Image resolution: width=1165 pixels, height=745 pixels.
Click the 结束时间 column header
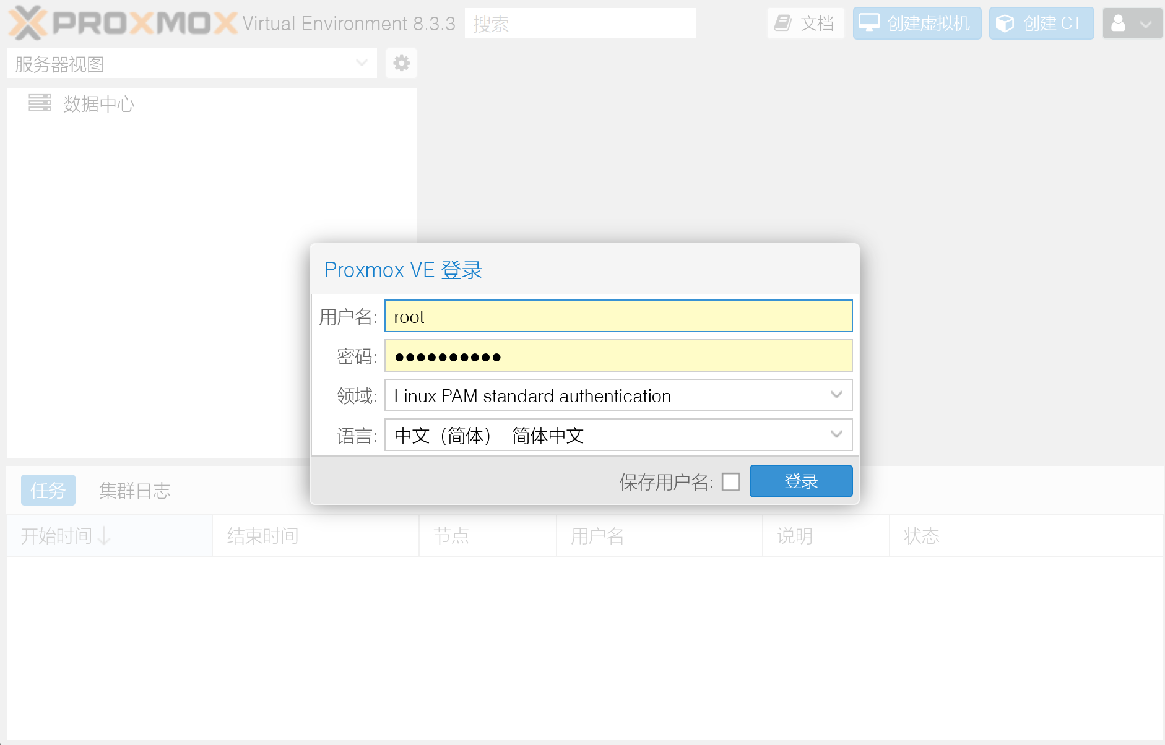316,536
